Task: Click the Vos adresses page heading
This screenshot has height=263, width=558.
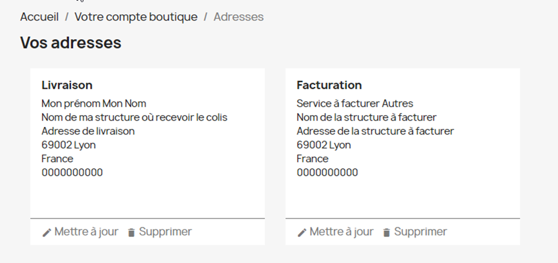Action: 71,43
